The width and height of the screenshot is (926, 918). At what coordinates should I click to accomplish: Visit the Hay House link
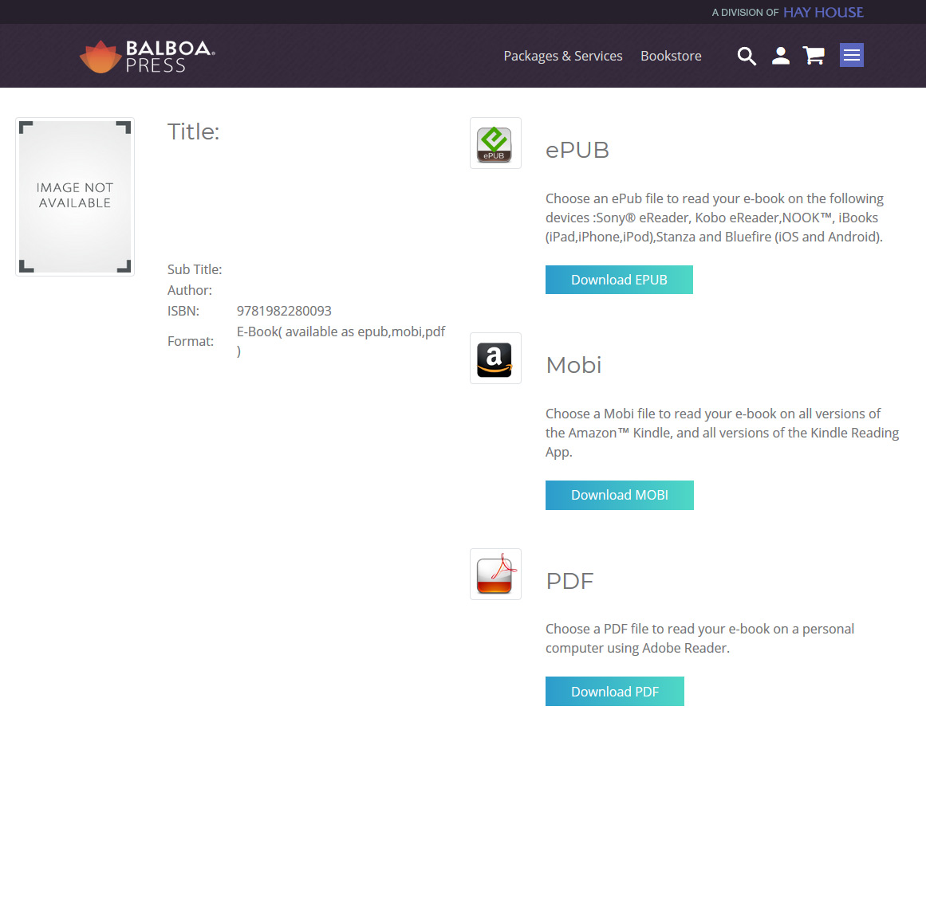[823, 12]
